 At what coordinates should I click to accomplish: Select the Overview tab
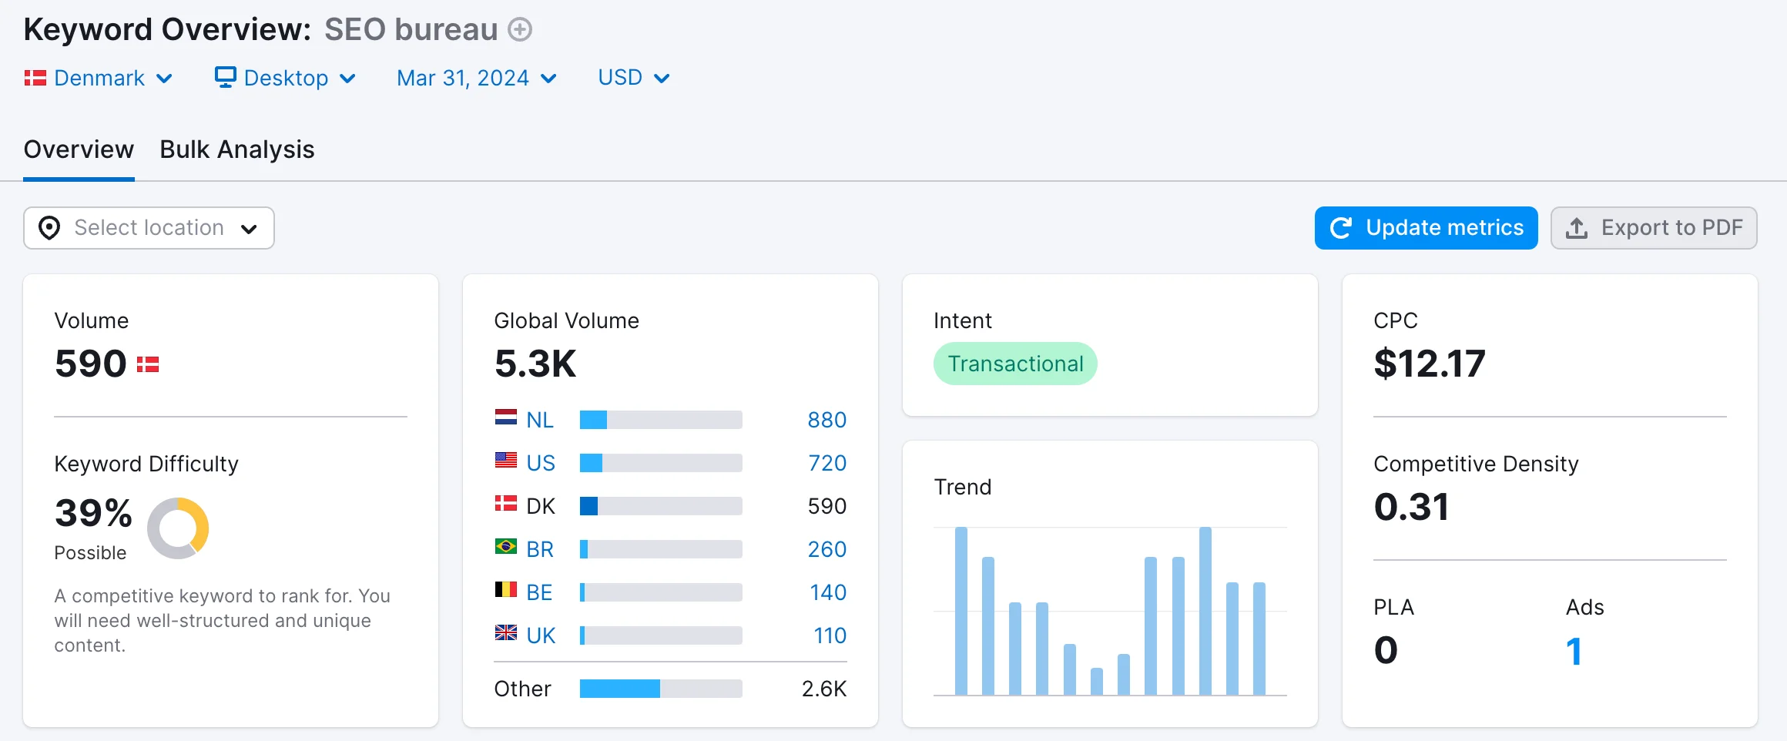tap(78, 149)
